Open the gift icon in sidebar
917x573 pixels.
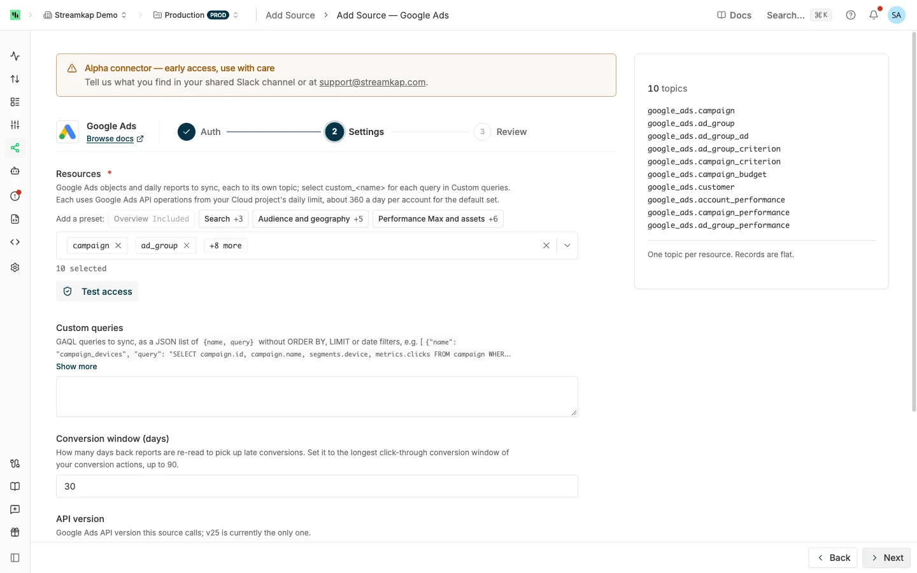point(15,532)
